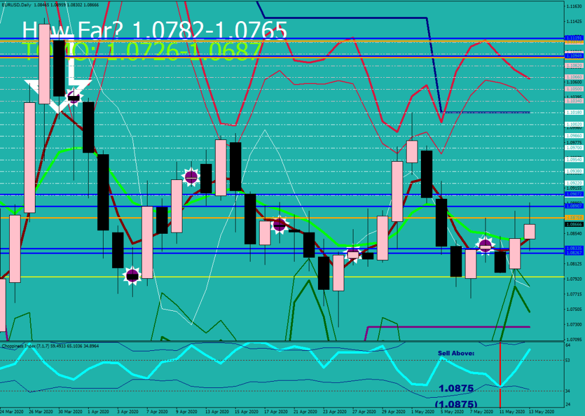Select the blue 1.11191 price level label
Viewport: 585px width, 416px height.
click(x=574, y=38)
